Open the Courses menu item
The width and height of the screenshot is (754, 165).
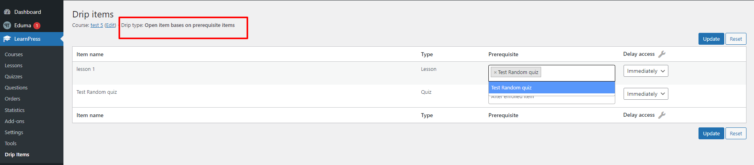point(14,54)
